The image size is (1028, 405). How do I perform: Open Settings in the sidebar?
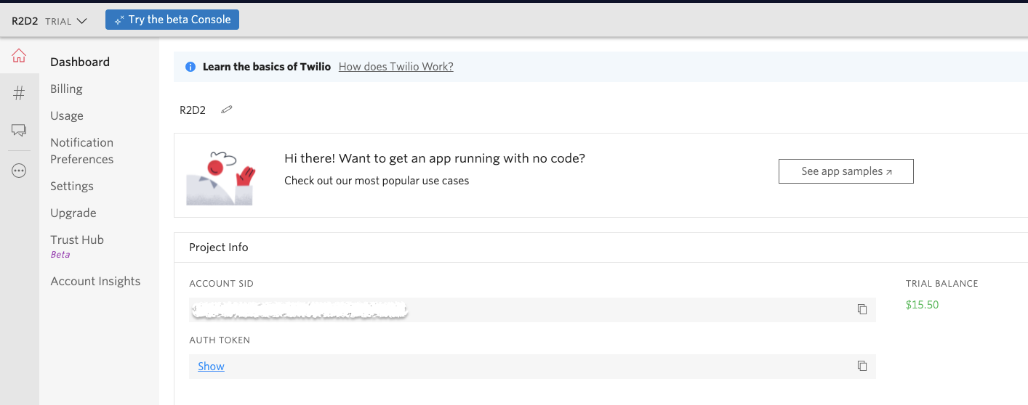[72, 186]
